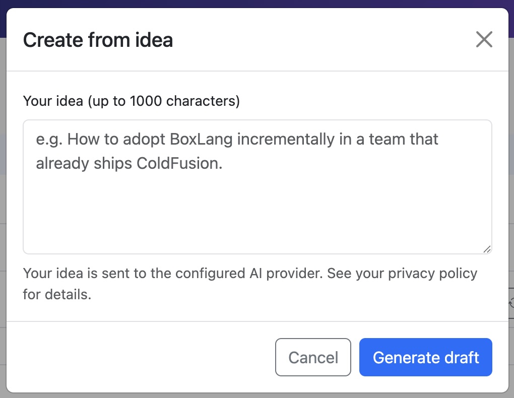Viewport: 514px width, 398px height.
Task: Tap the close cross beside the dialog title
Action: pos(484,39)
